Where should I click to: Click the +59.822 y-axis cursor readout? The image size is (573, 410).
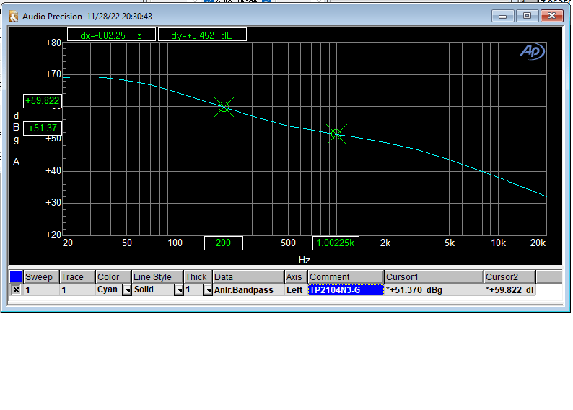coord(43,101)
